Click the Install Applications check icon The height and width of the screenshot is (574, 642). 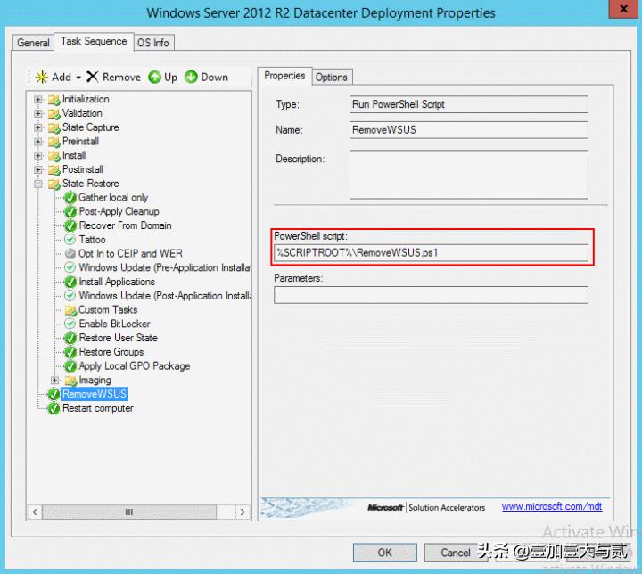[70, 282]
